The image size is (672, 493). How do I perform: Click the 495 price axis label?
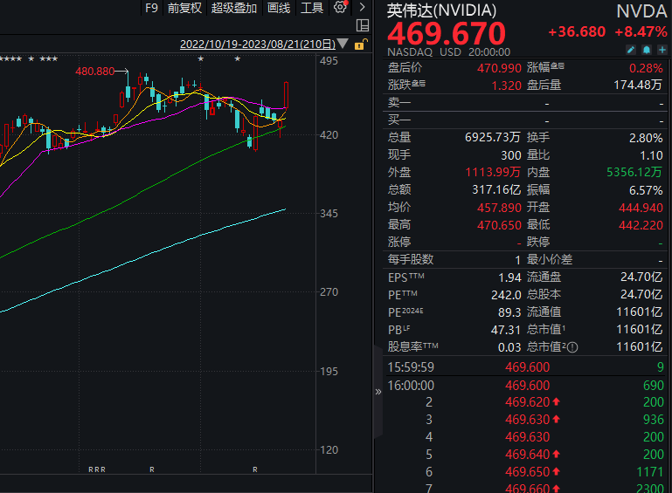point(329,61)
